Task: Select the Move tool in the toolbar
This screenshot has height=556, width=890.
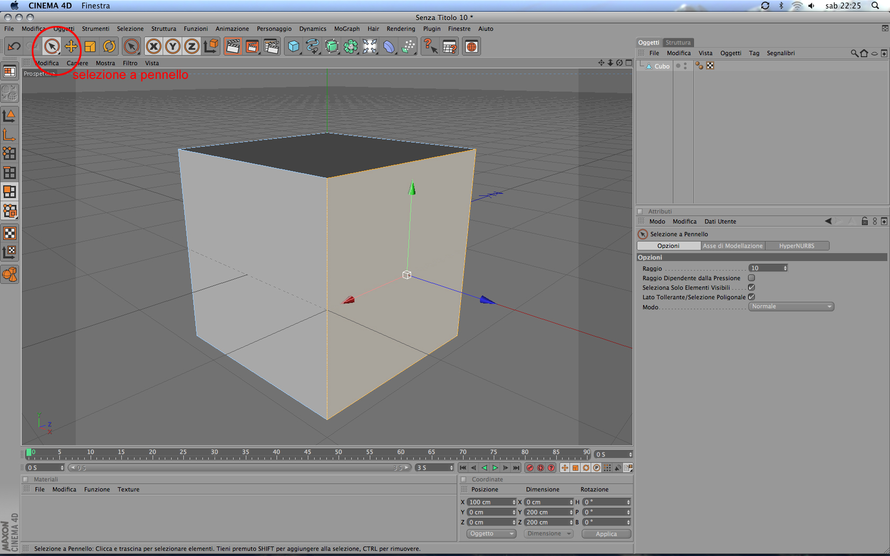Action: pos(71,47)
